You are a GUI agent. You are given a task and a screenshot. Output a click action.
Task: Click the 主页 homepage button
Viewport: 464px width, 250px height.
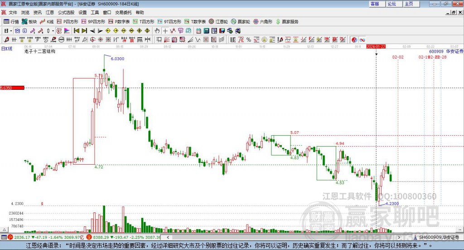pos(411,4)
